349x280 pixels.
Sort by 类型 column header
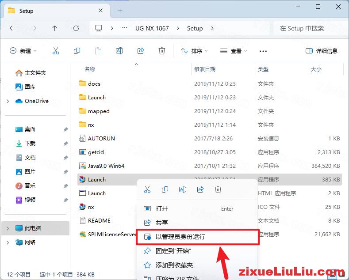263,69
